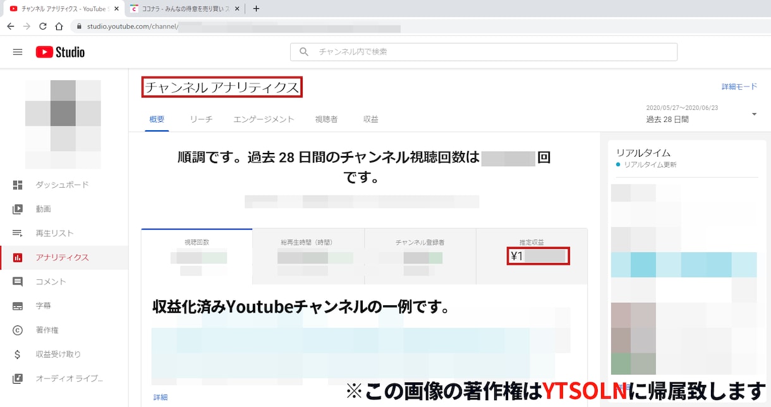Click the browser back arrow

pyautogui.click(x=11, y=27)
